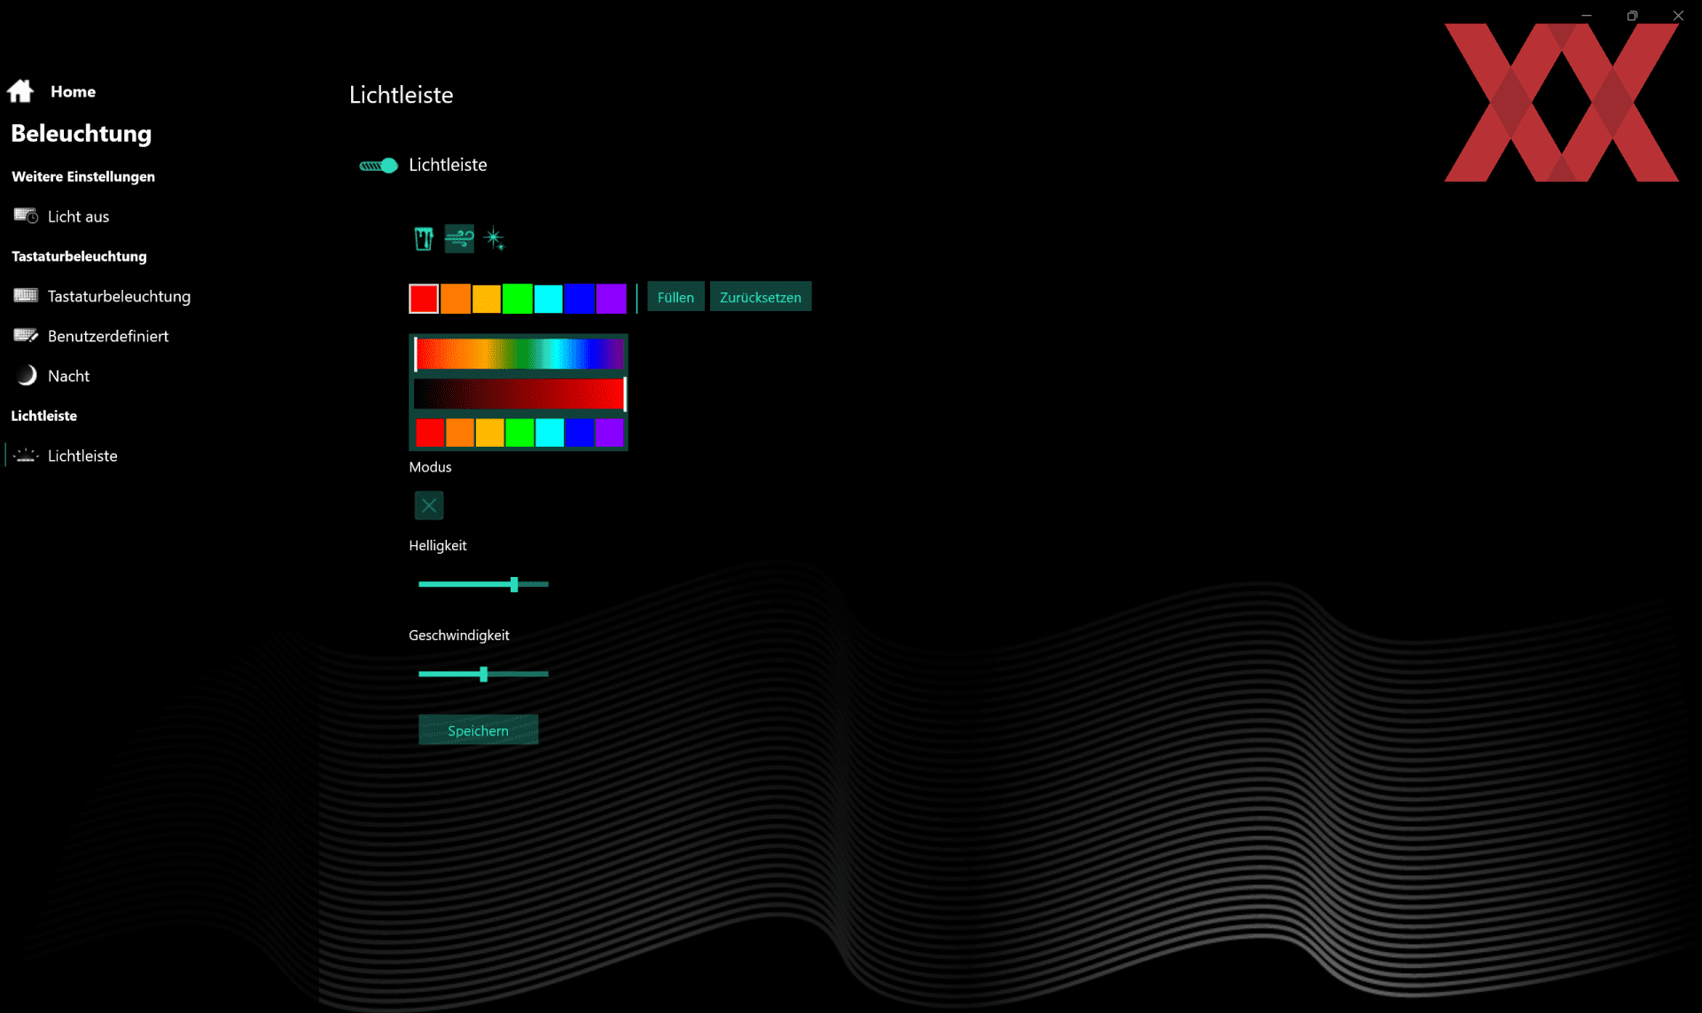1702x1013 pixels.
Task: Click the Lichtleiste light bar sidebar icon
Action: coord(26,456)
